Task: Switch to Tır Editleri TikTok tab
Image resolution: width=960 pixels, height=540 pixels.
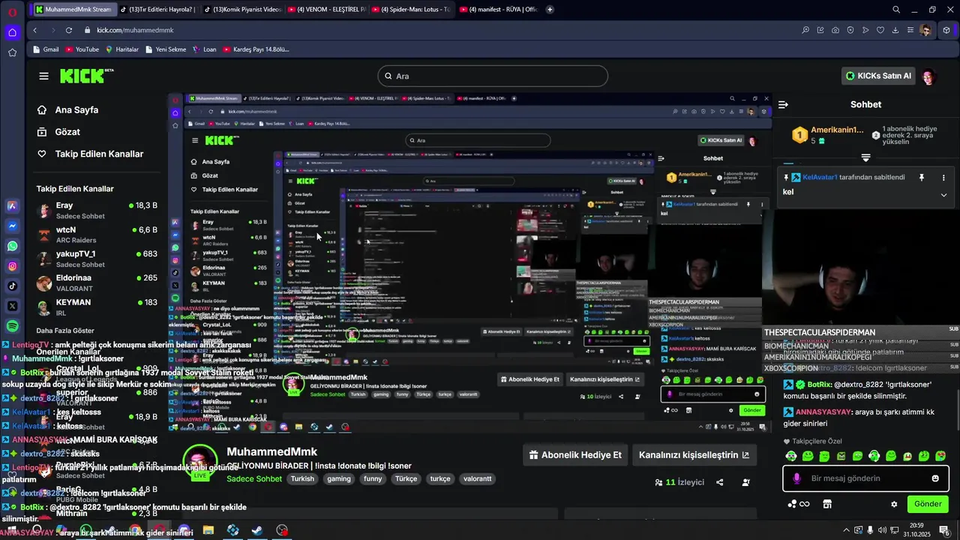Action: (157, 10)
